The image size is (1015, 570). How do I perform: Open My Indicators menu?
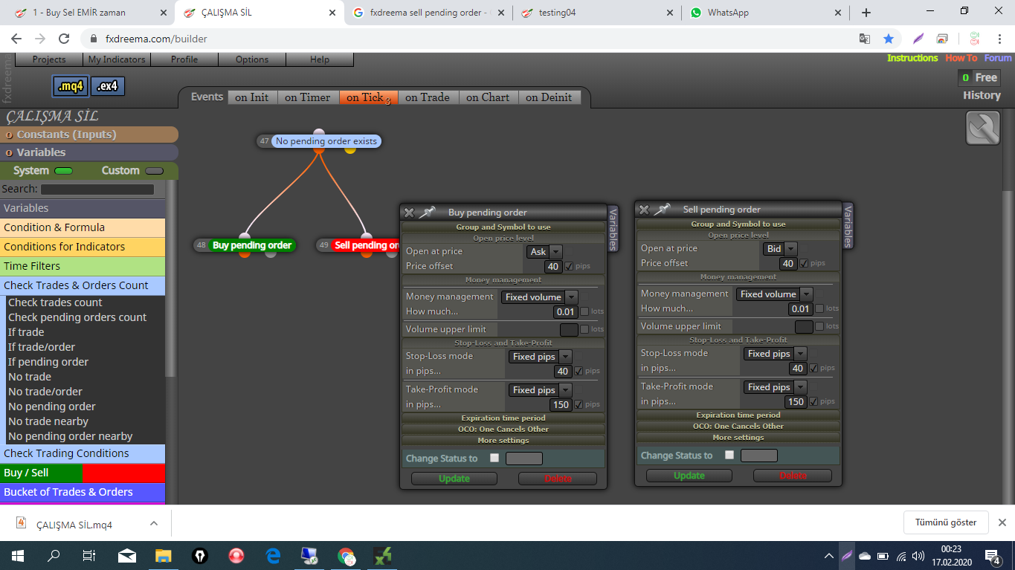coord(117,59)
